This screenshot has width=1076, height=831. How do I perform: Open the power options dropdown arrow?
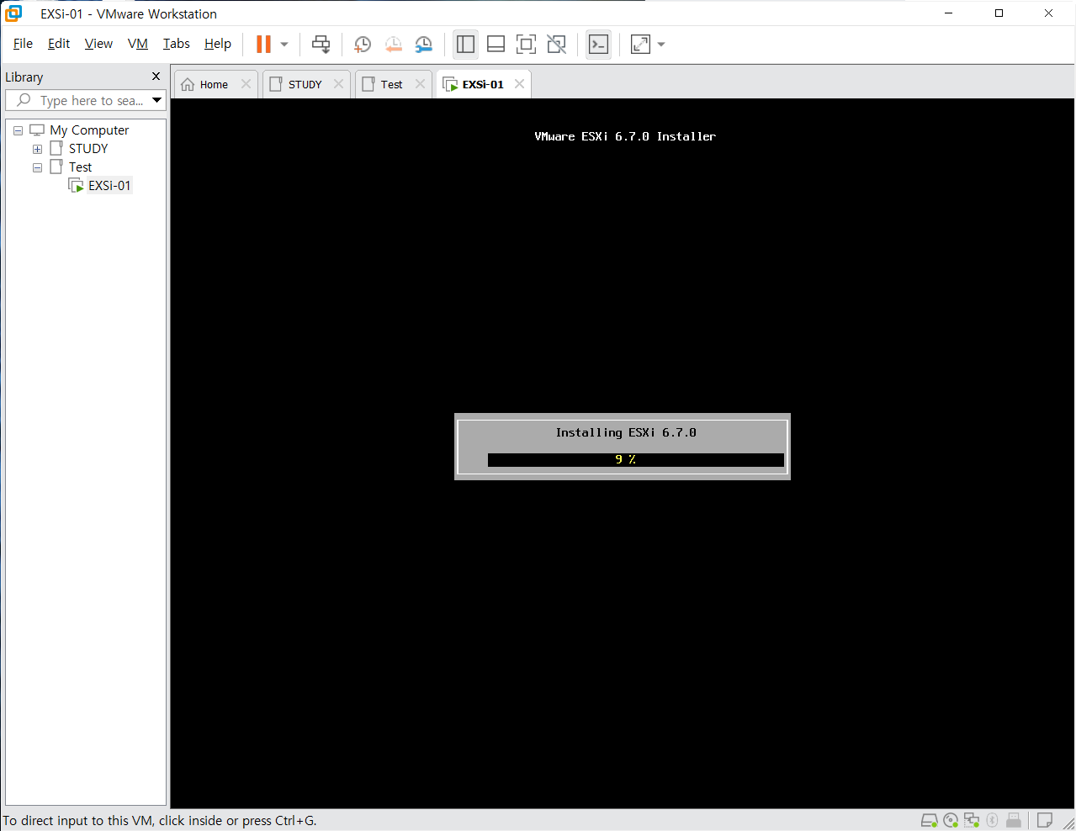pyautogui.click(x=284, y=45)
